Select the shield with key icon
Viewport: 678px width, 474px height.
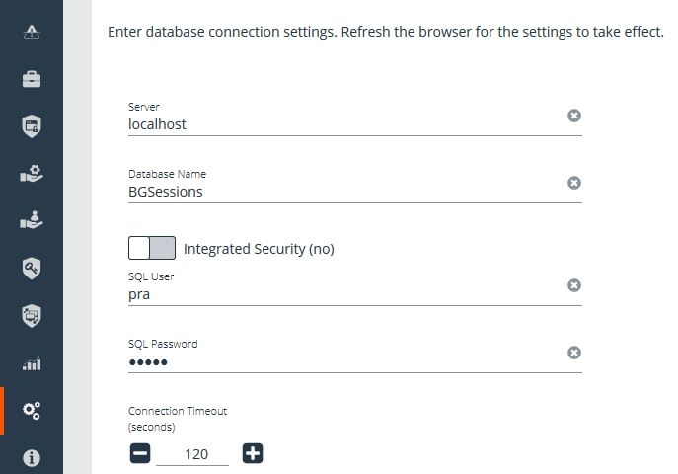point(32,269)
